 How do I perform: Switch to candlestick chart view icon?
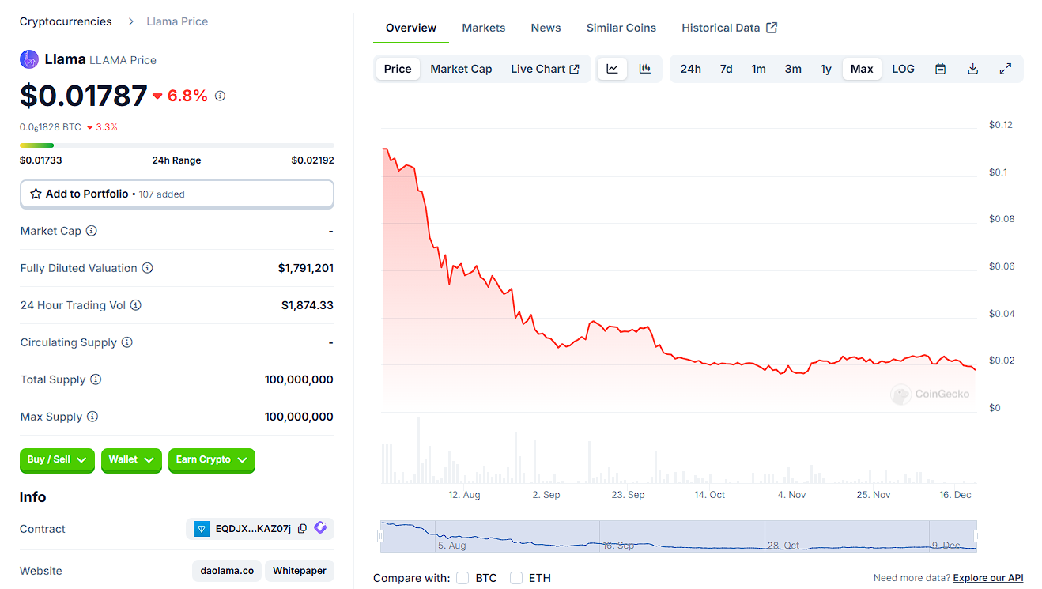click(645, 69)
